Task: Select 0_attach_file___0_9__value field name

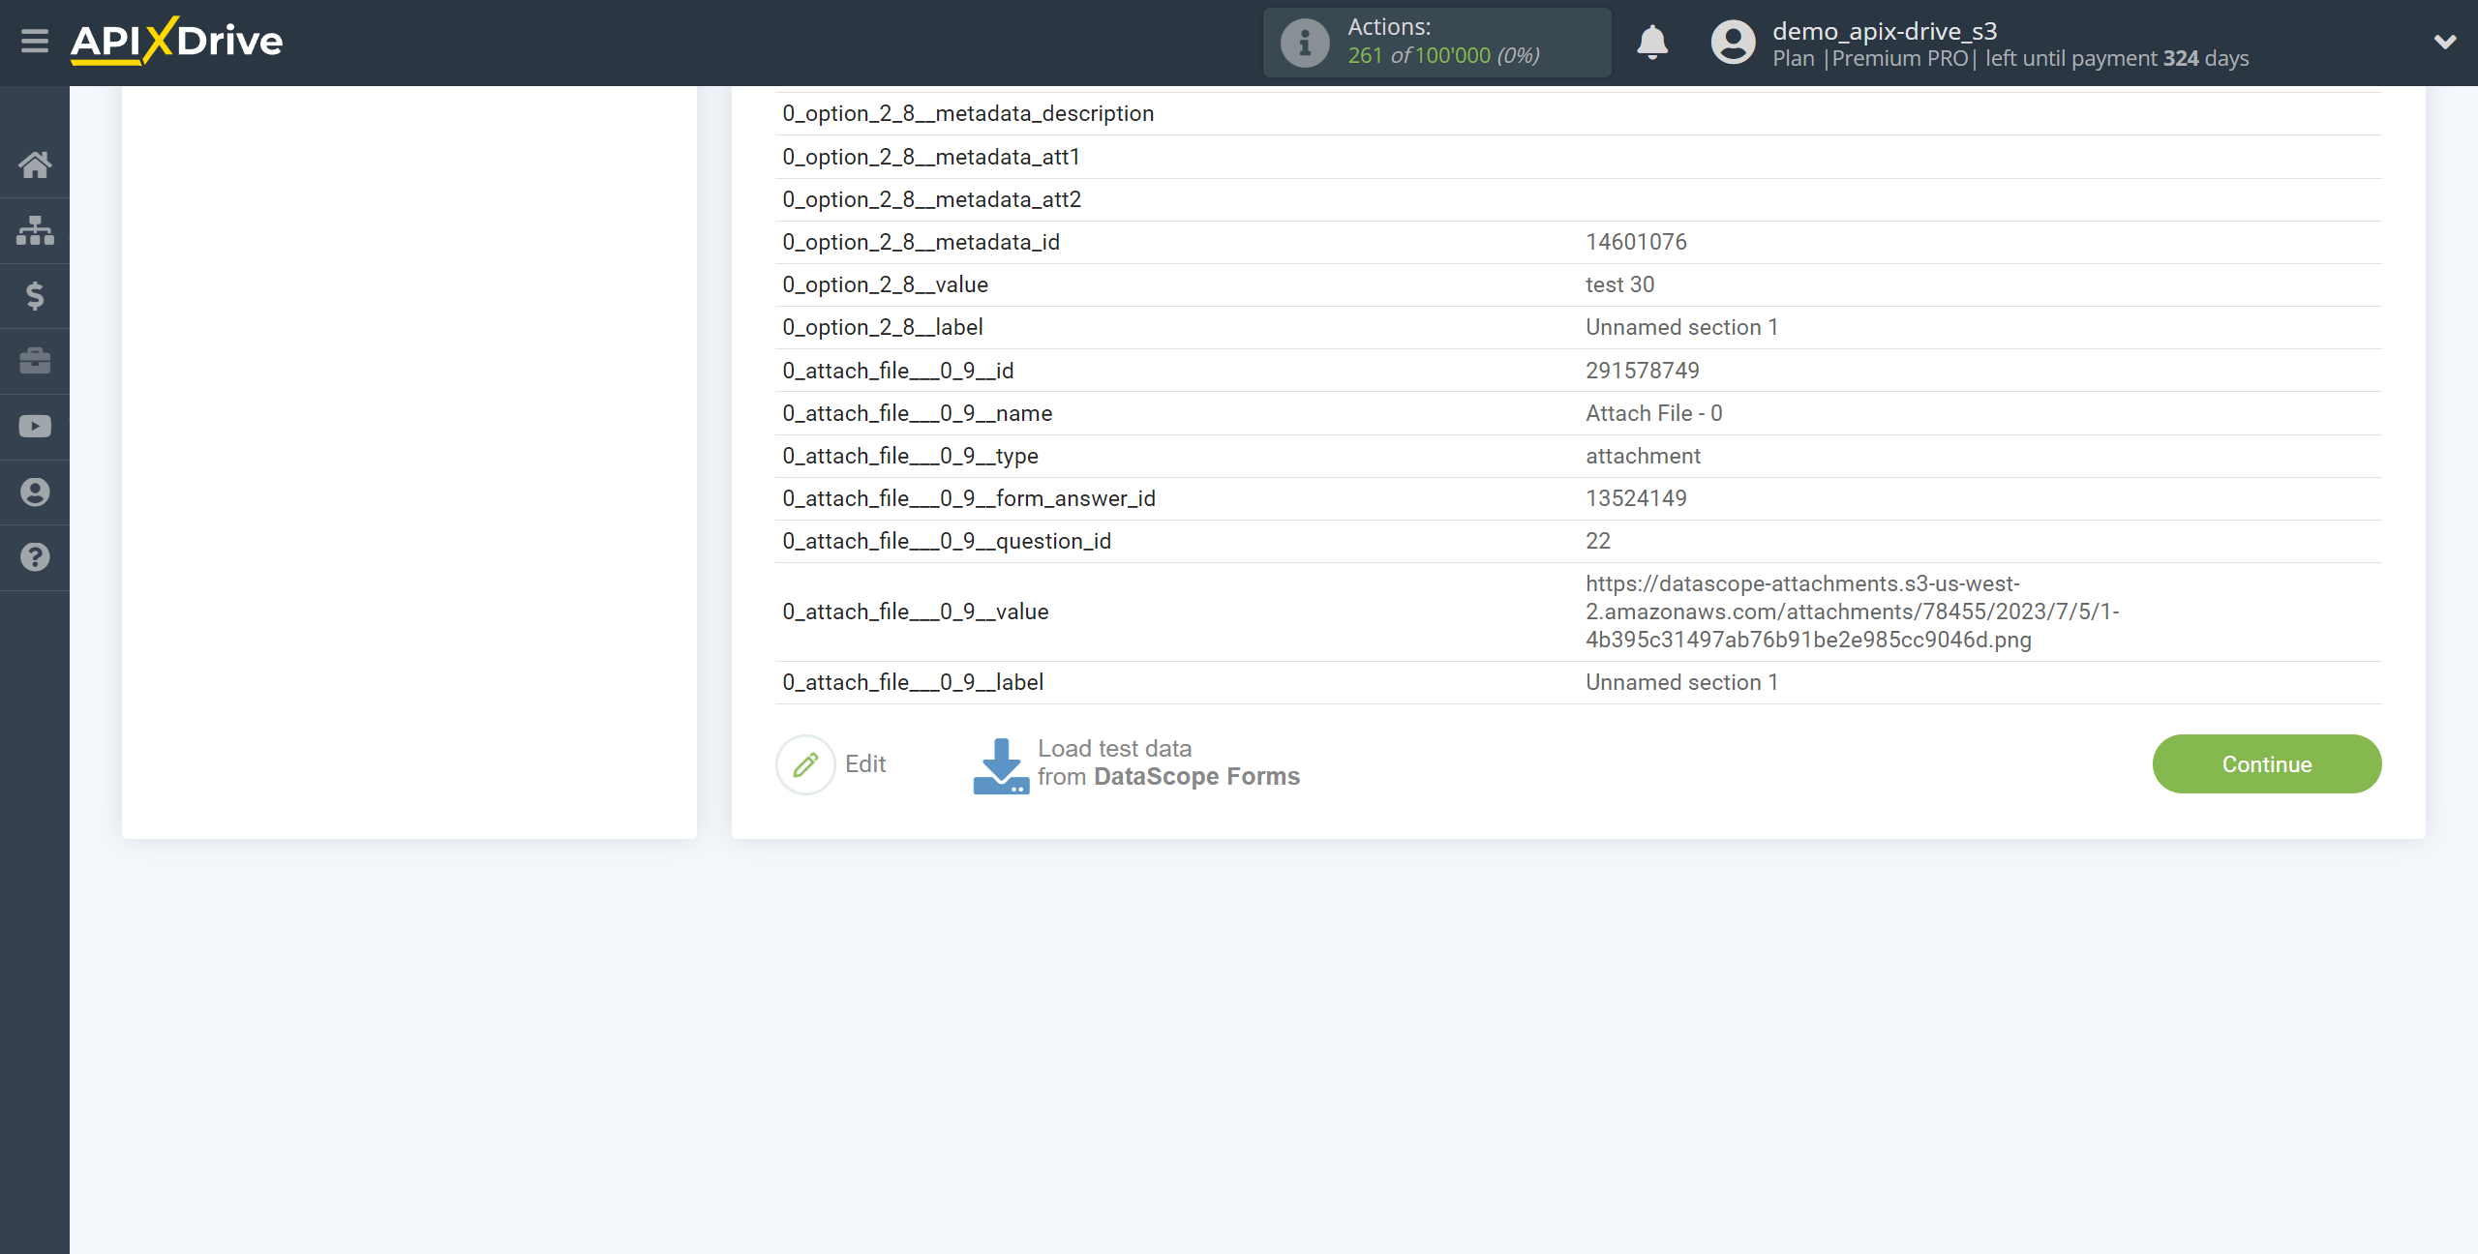Action: pos(916,612)
